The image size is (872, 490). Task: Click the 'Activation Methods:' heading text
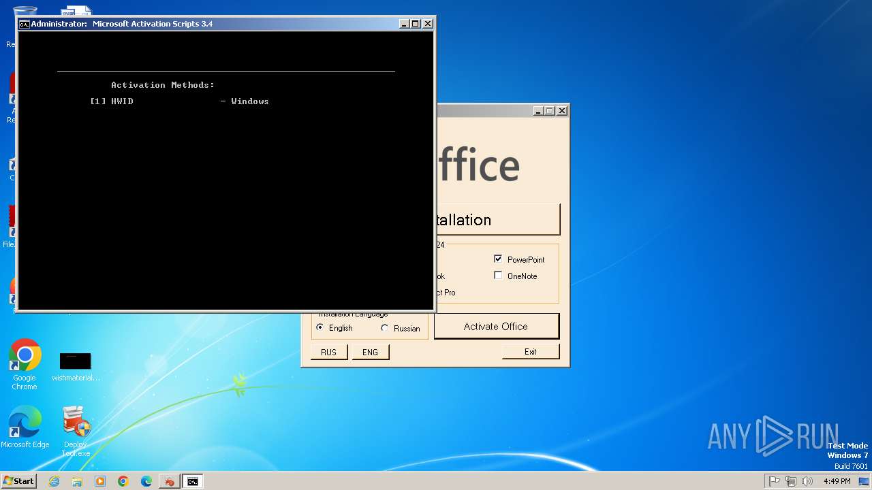163,85
